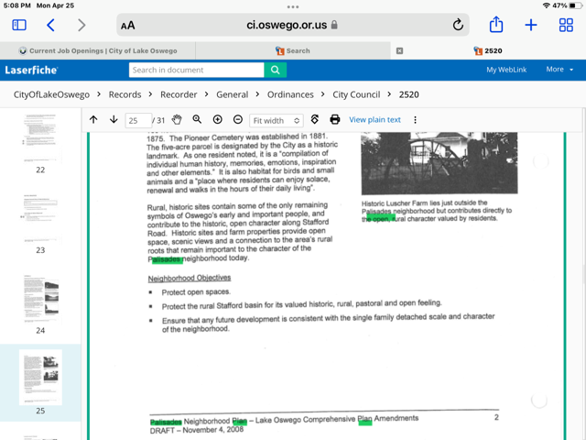This screenshot has width=586, height=440.
Task: Go to next page with down arrow
Action: 114,120
